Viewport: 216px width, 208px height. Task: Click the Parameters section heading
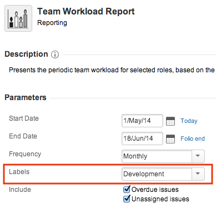pyautogui.click(x=26, y=97)
